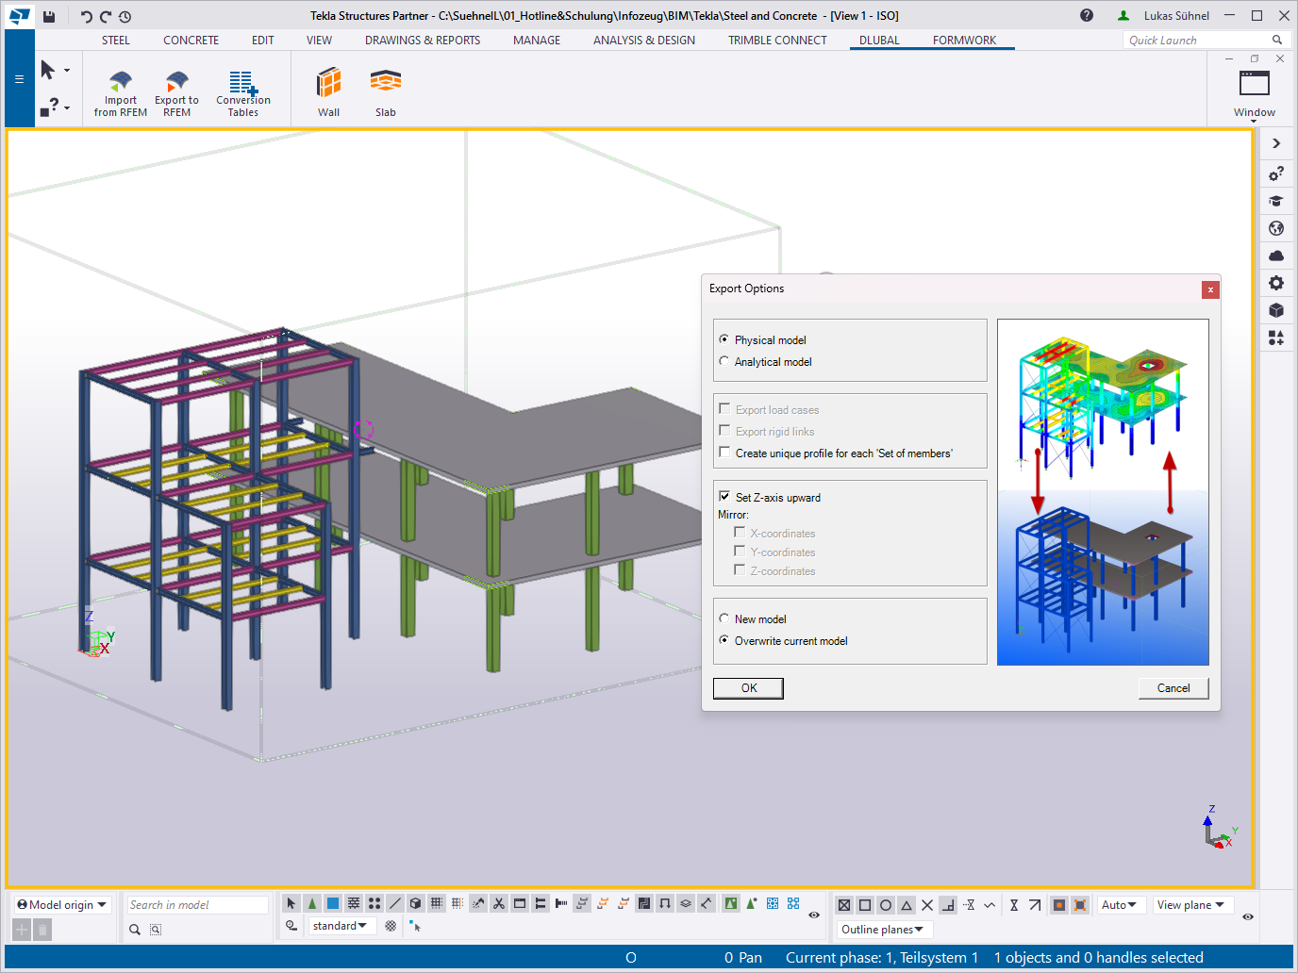1298x973 pixels.
Task: Confirm export with the OK button
Action: (748, 687)
